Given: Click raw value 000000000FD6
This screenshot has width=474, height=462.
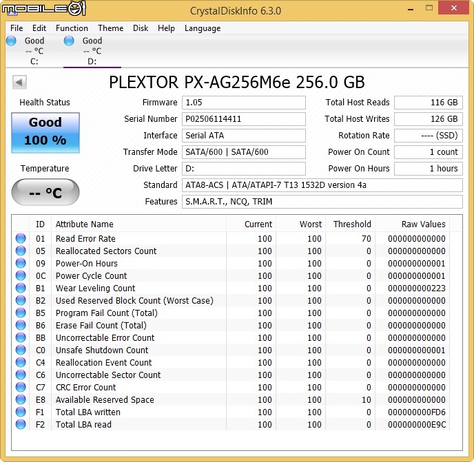Looking at the screenshot, I should [x=417, y=412].
